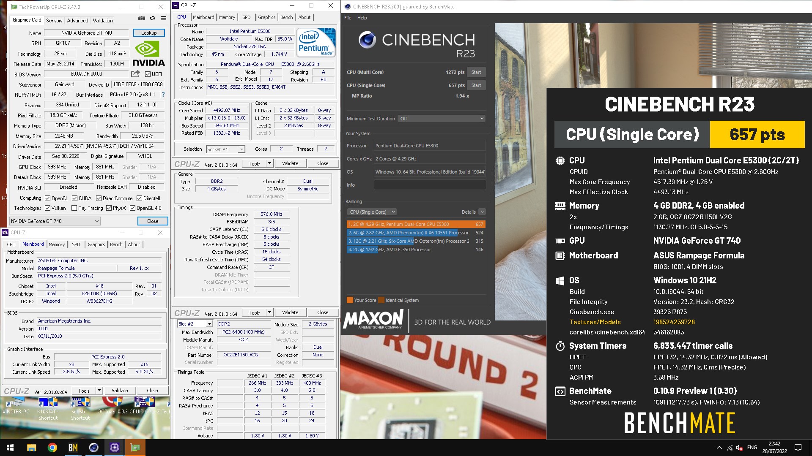This screenshot has width=812, height=456.
Task: Toggle the OpenCL checkbox
Action: pos(47,198)
